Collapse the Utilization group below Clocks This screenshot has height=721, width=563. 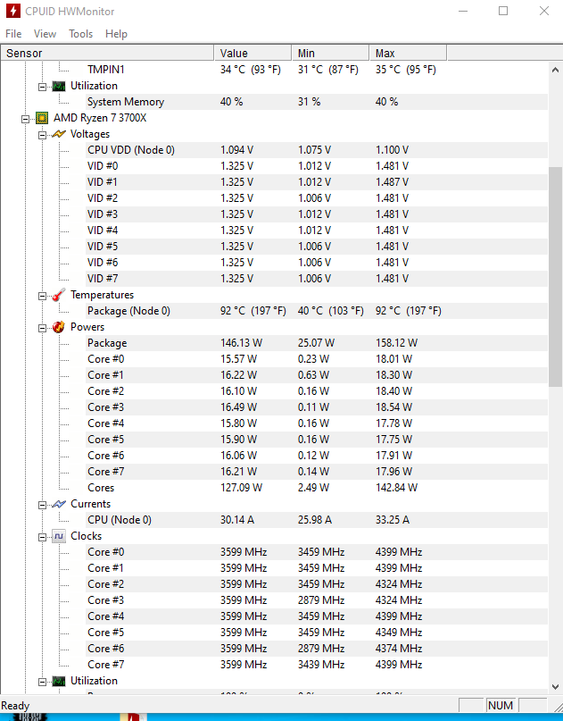(42, 682)
